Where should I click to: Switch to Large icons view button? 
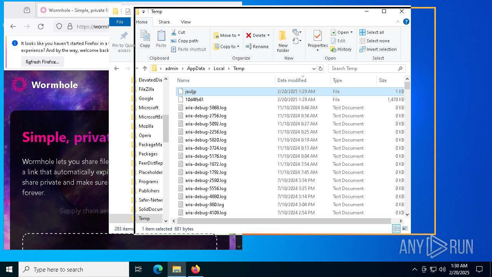pyautogui.click(x=404, y=229)
